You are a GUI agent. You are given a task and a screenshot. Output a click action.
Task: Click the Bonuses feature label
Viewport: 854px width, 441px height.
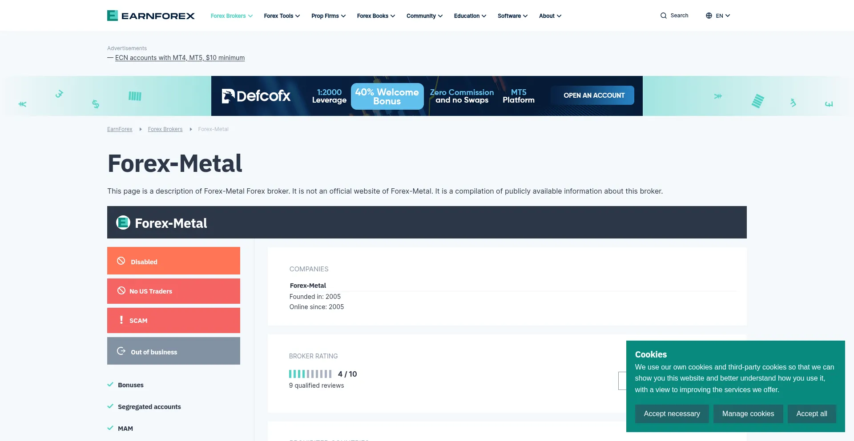coord(131,385)
